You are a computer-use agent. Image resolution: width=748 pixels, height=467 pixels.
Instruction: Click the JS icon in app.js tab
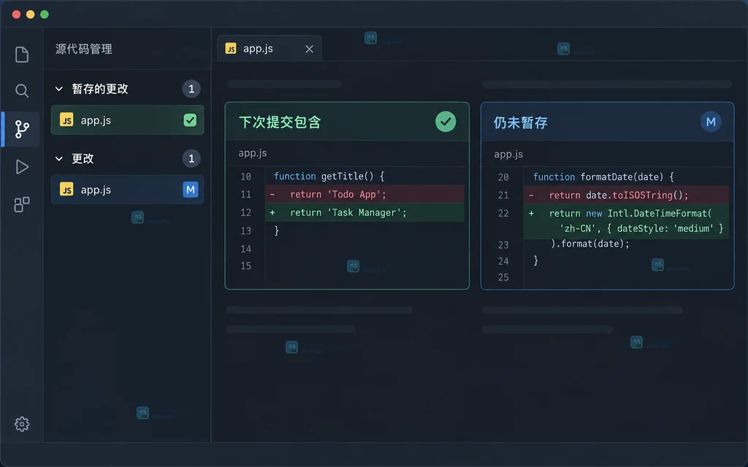coord(231,49)
